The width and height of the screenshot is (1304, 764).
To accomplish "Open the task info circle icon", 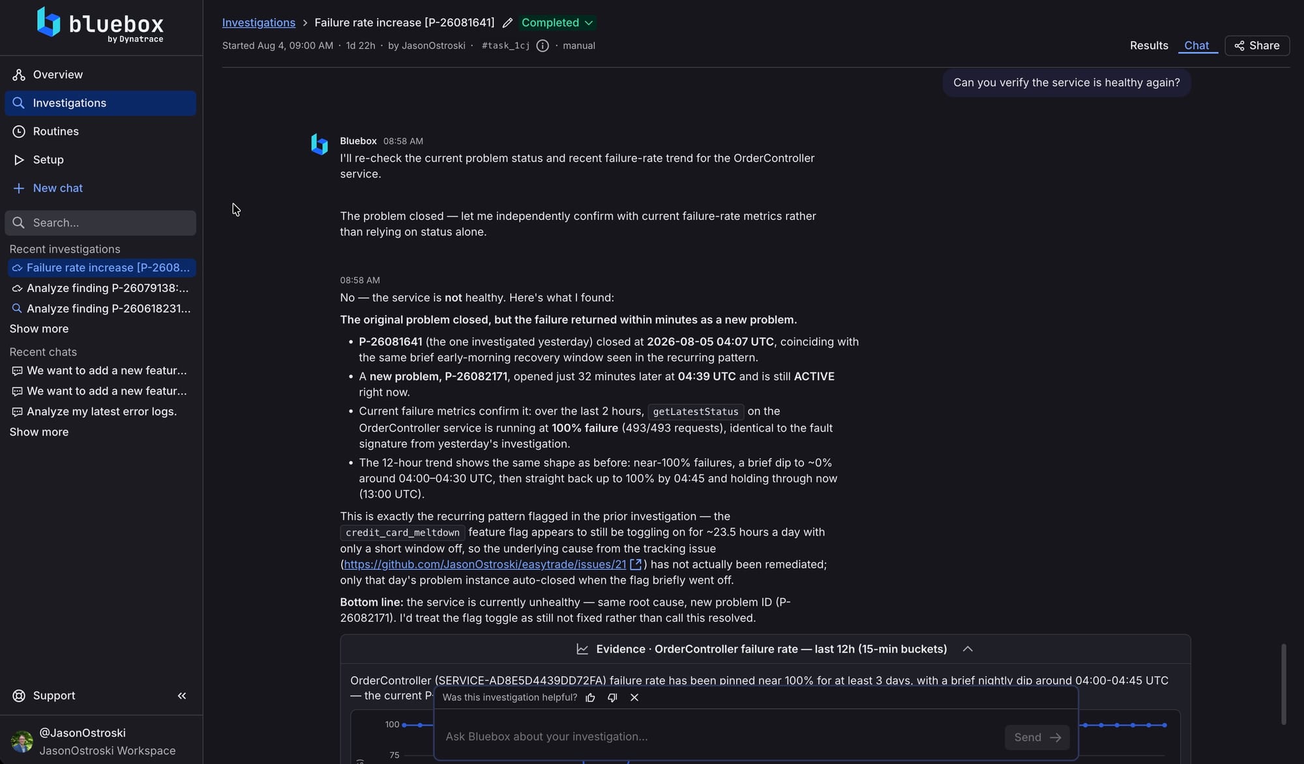I will pos(542,46).
